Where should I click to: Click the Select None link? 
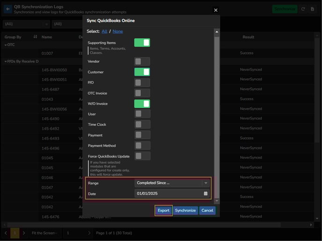117,31
